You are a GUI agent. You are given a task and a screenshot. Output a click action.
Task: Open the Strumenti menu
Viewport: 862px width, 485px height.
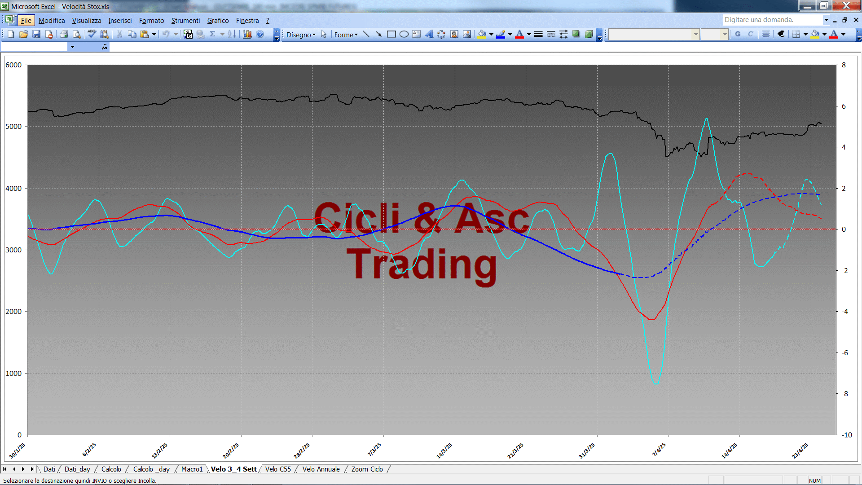185,20
